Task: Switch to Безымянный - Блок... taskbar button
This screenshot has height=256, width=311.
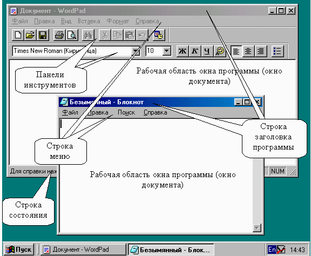Action: 171,250
